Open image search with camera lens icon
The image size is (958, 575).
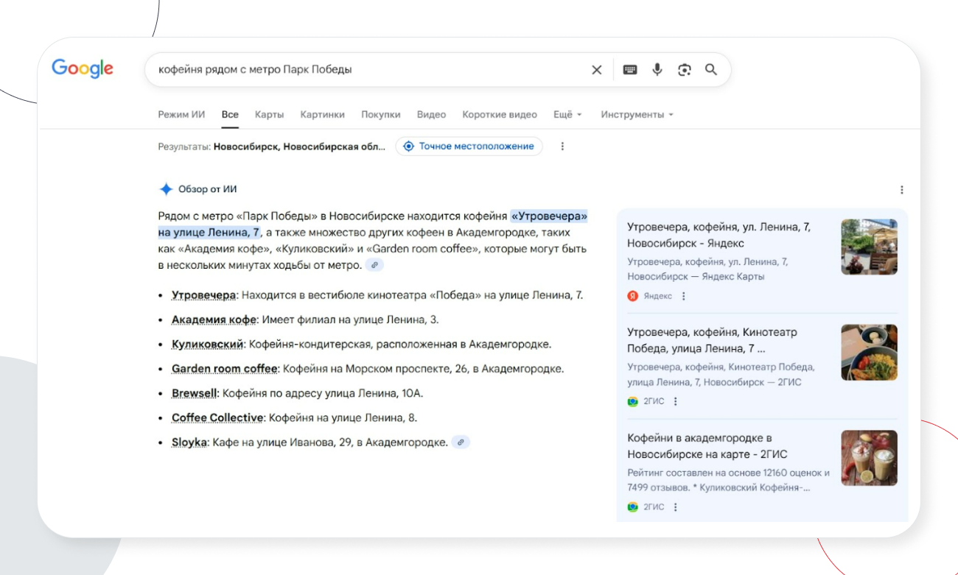[685, 70]
